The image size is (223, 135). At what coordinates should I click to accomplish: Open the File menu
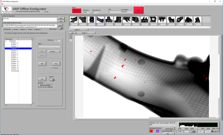pos(2,4)
